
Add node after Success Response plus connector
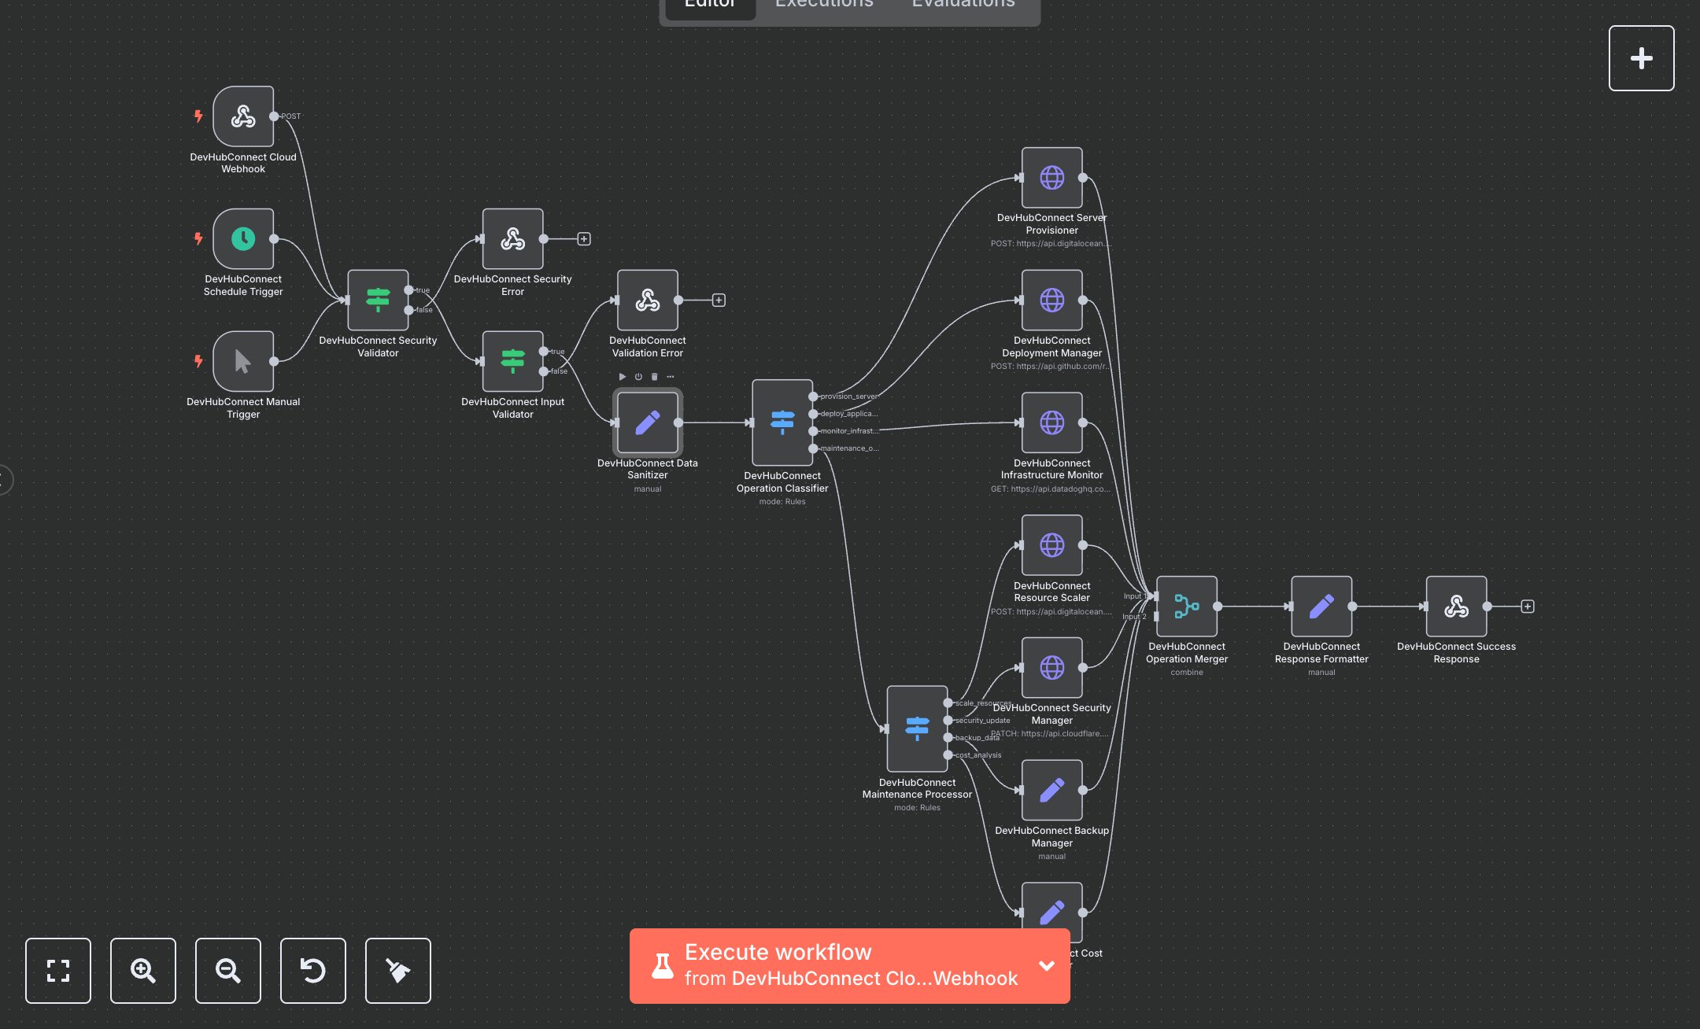point(1527,607)
